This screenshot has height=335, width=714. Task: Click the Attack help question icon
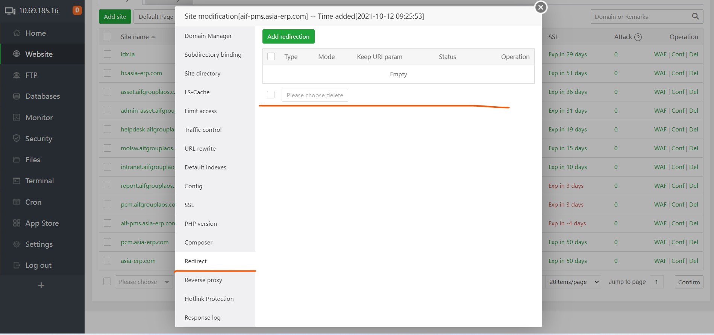pyautogui.click(x=638, y=37)
